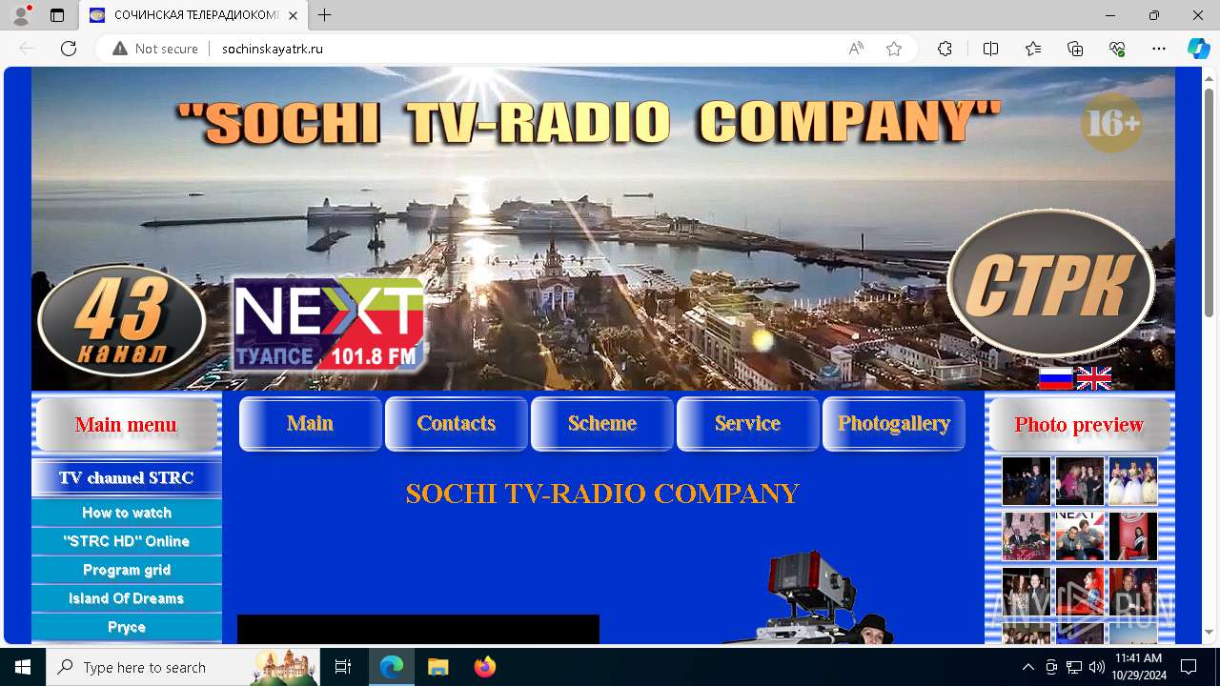1220x686 pixels.
Task: Open Settings and more ellipsis menu
Action: [1159, 49]
